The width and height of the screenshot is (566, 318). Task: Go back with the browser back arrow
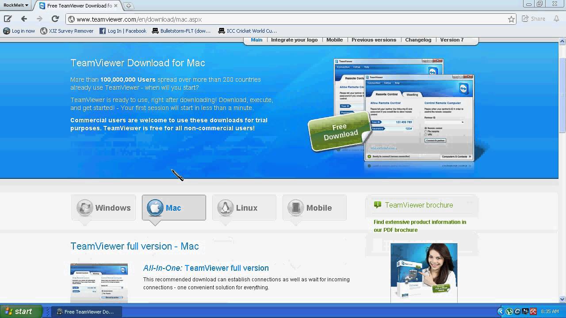pyautogui.click(x=24, y=19)
